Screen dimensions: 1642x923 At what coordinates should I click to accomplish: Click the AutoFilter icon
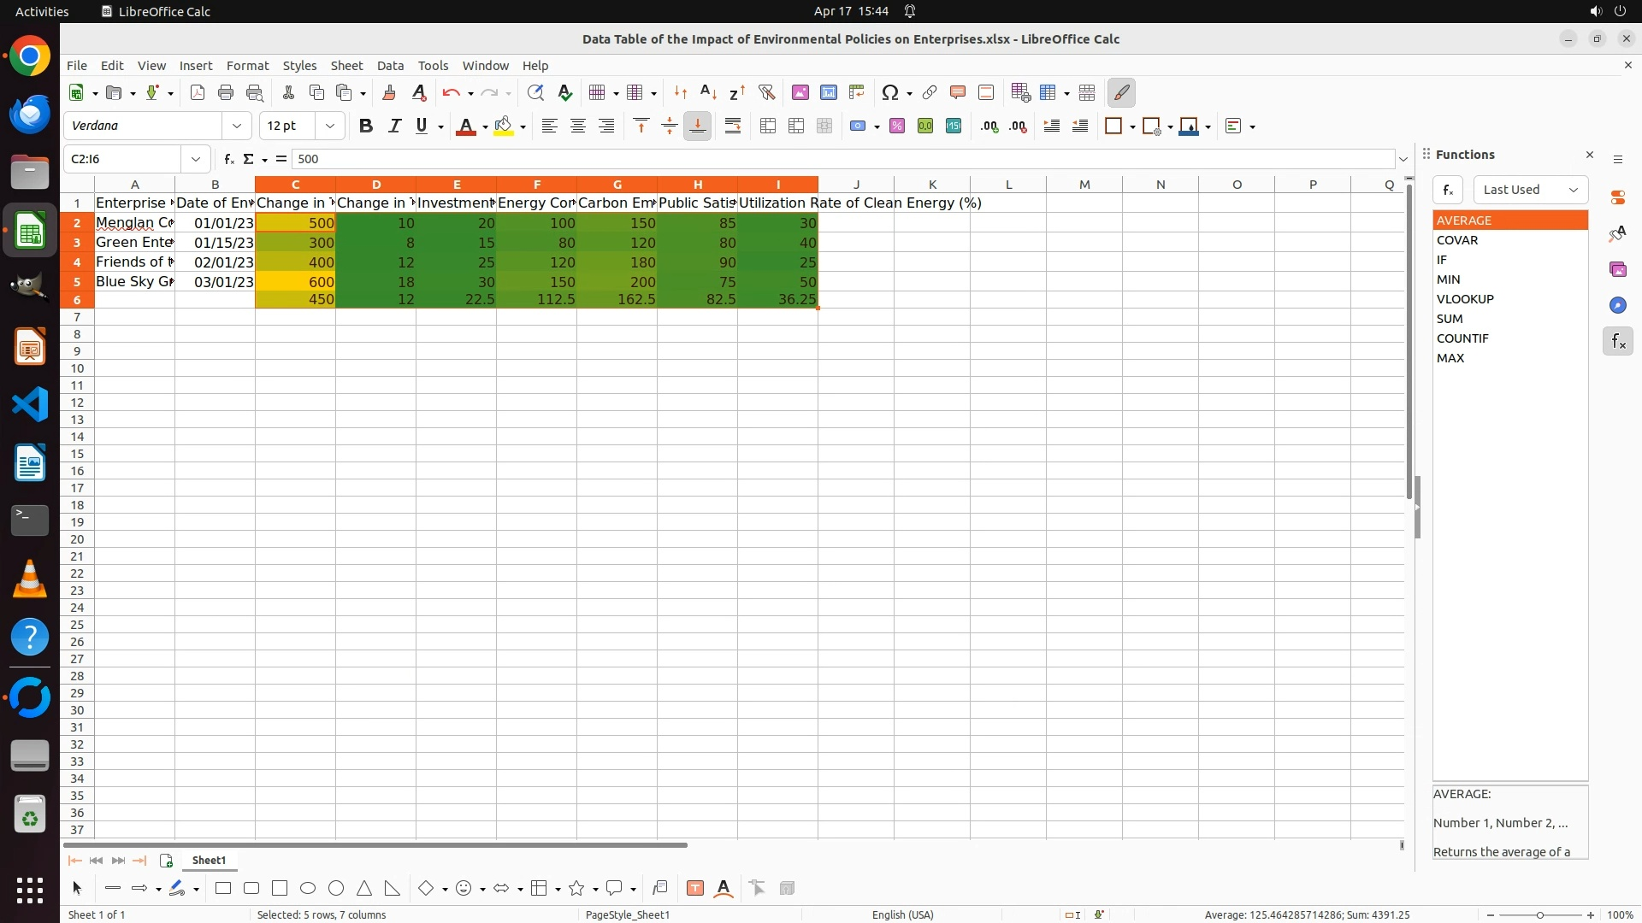point(766,92)
